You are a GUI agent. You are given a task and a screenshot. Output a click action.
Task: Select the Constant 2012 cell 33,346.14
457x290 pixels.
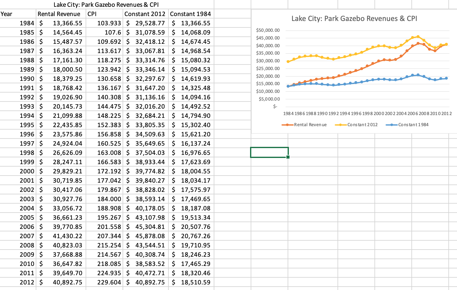tap(146, 69)
